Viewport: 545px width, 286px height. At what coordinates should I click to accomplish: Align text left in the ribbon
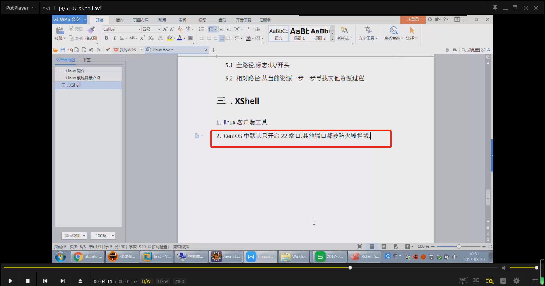click(202, 38)
